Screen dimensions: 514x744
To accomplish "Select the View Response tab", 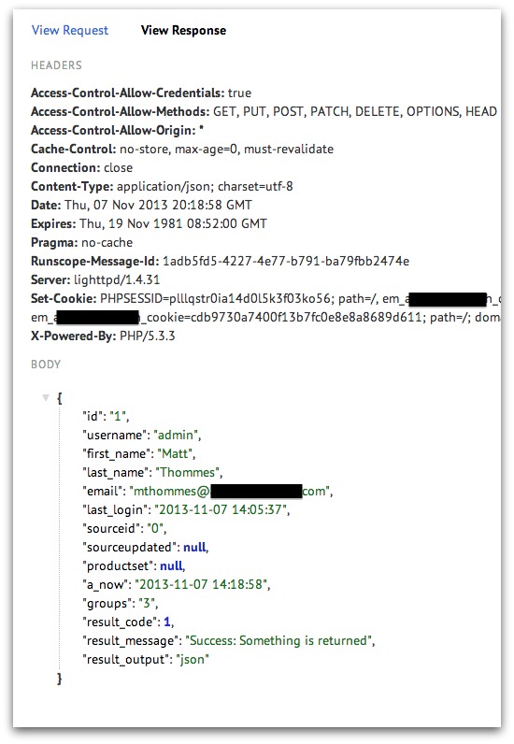I will (183, 30).
